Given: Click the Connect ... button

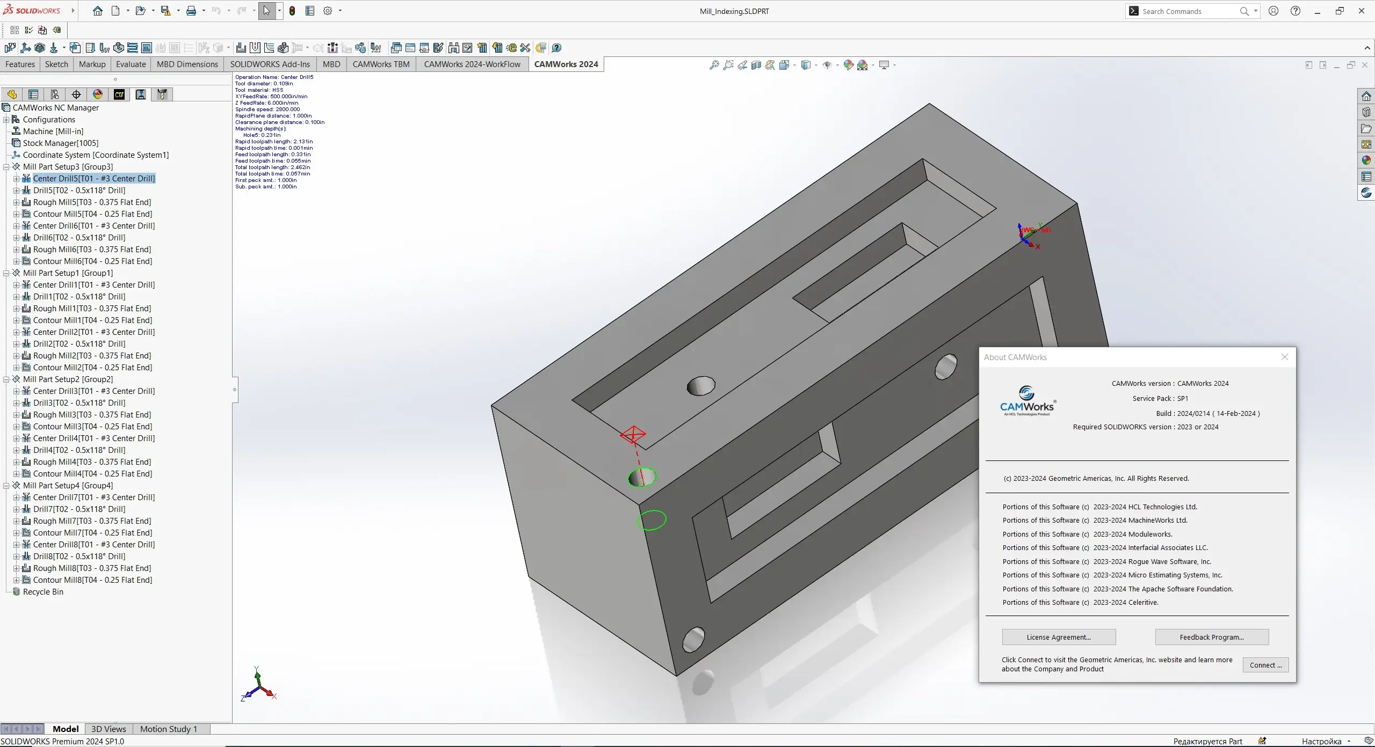Looking at the screenshot, I should coord(1265,665).
